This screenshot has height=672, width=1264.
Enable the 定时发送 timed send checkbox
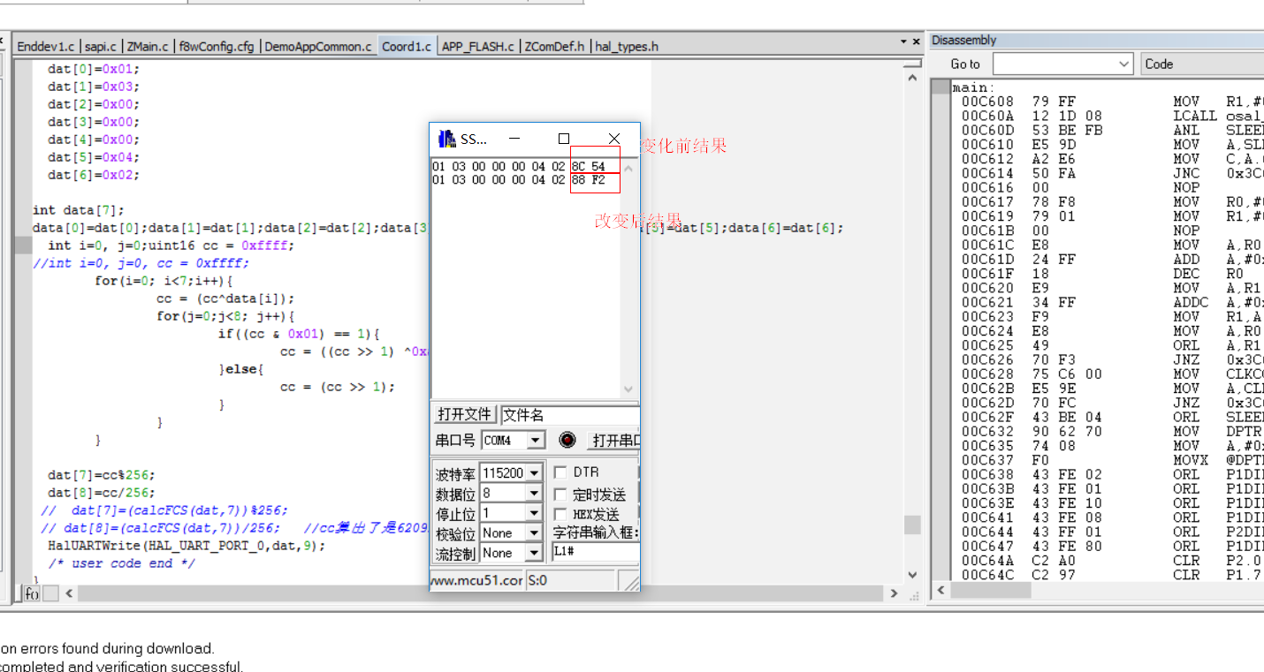coord(560,495)
